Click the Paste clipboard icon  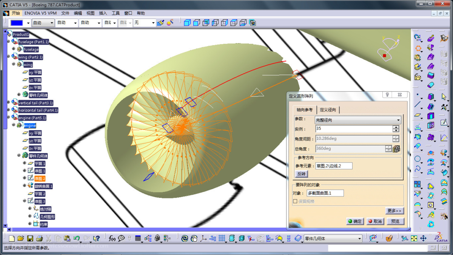(67, 238)
